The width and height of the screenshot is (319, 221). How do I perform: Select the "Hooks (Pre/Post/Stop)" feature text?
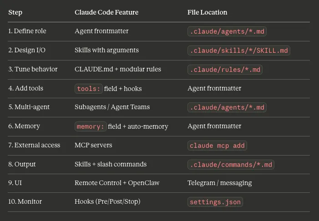click(107, 202)
